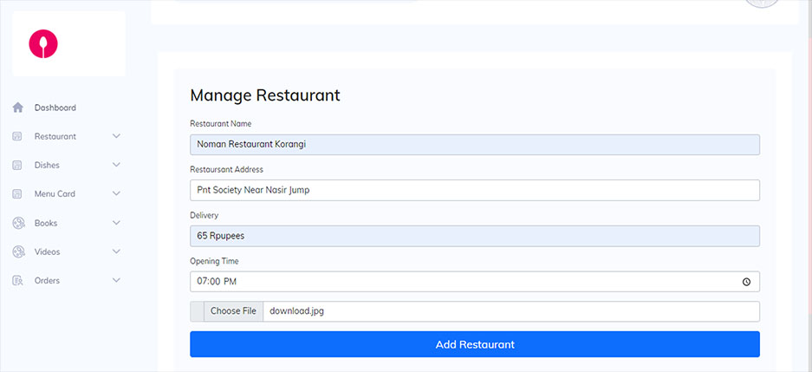Expand the Menu Card submenu chevron
The width and height of the screenshot is (812, 372).
pyautogui.click(x=116, y=194)
